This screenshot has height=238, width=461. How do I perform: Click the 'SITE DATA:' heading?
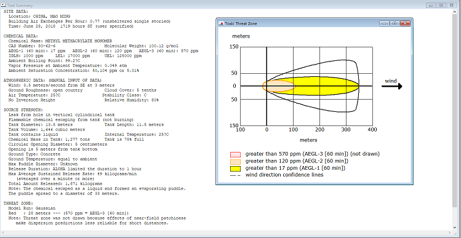coord(16,12)
